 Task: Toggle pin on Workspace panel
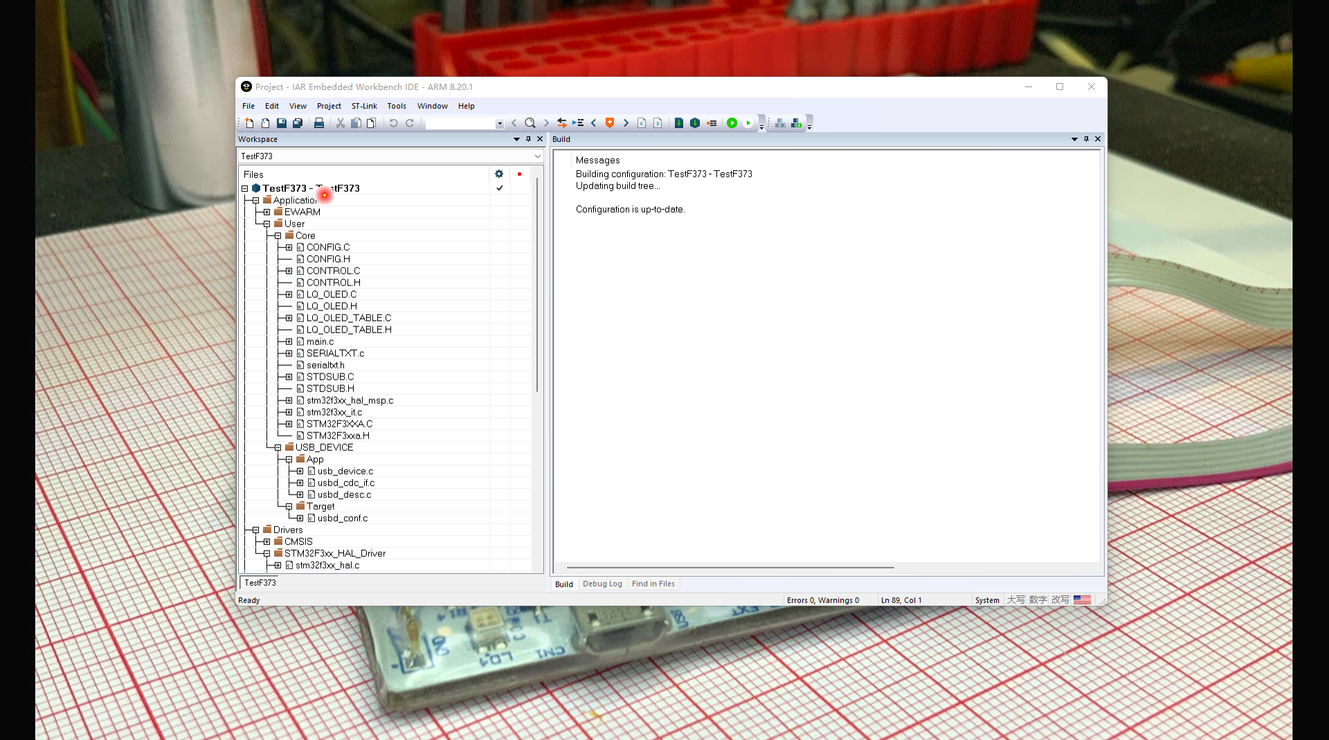coord(528,139)
